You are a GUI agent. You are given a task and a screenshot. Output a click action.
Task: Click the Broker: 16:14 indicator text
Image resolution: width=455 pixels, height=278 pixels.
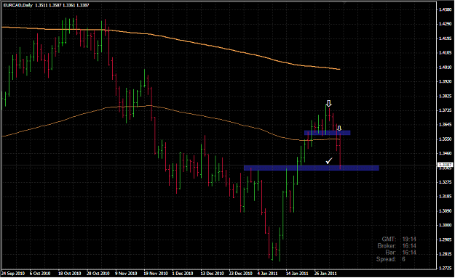coord(397,246)
